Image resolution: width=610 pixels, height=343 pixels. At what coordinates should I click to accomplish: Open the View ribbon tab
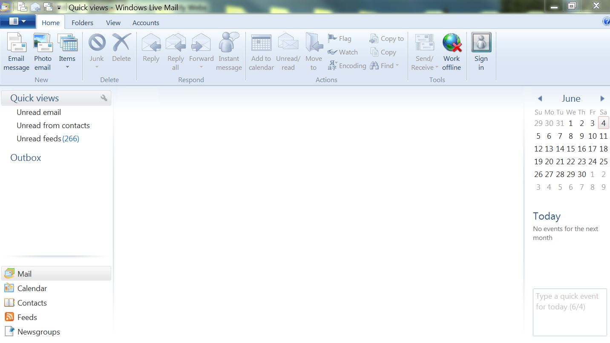pos(113,23)
